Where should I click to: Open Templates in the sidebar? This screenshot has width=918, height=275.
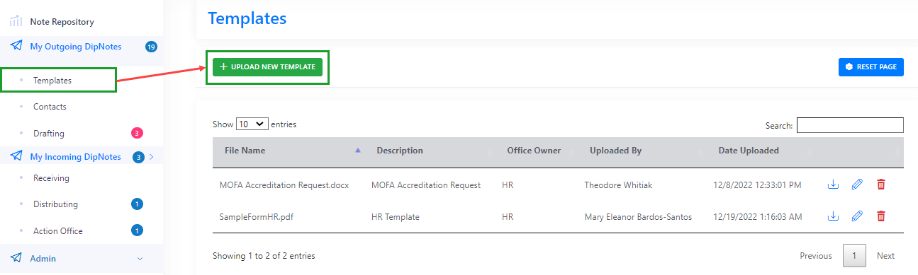point(52,81)
